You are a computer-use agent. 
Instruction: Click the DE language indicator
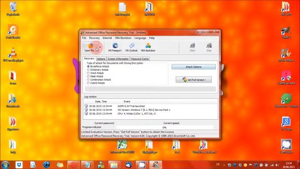point(217,164)
